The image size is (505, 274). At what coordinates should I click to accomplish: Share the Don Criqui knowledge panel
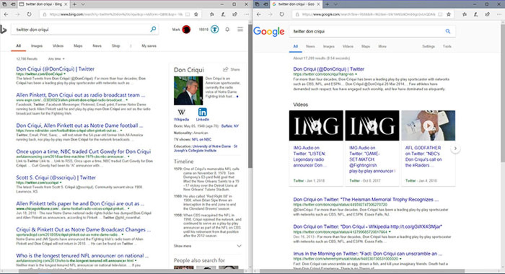(x=231, y=70)
